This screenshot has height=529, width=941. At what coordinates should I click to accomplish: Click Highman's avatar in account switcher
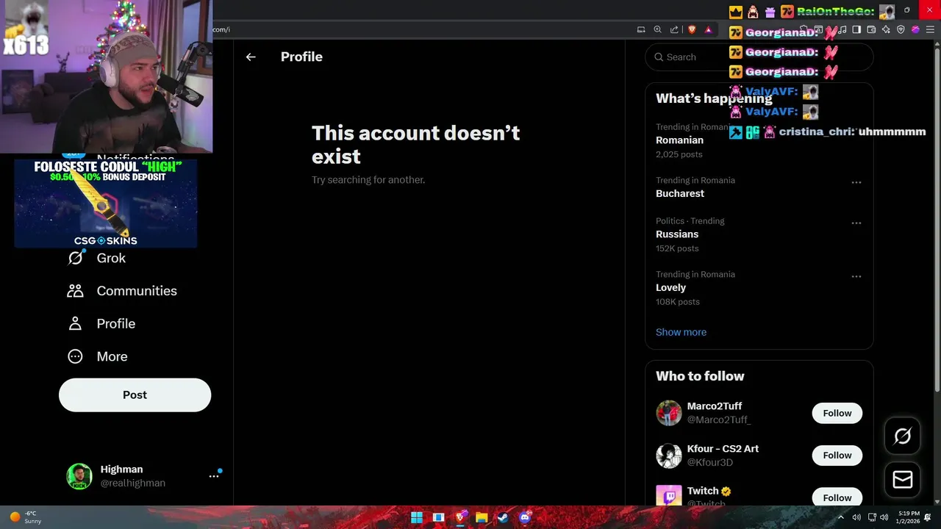click(x=79, y=476)
